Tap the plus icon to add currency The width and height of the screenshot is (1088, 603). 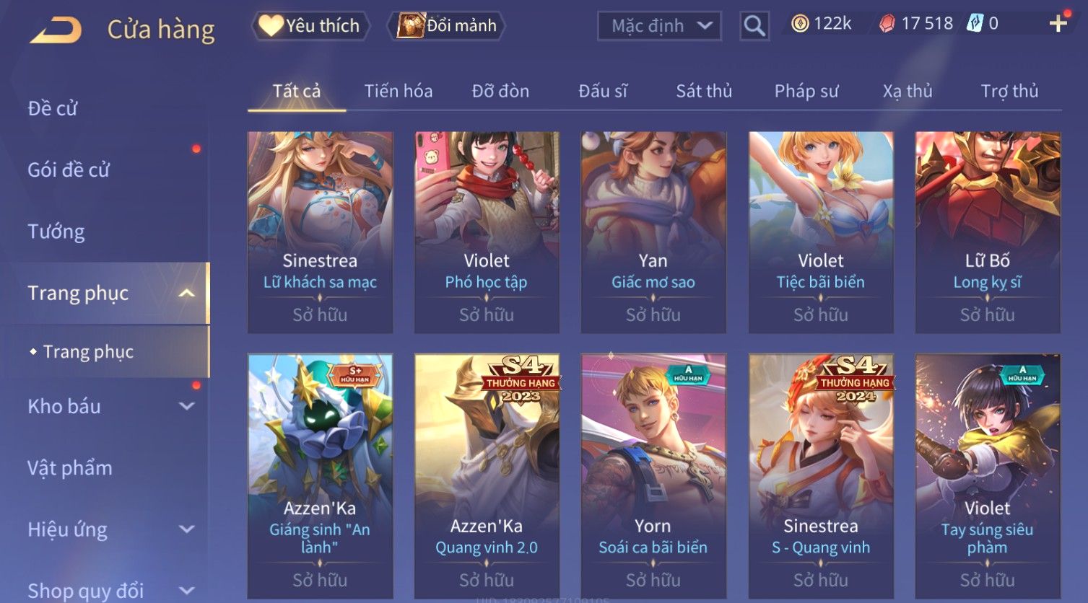click(x=1058, y=24)
